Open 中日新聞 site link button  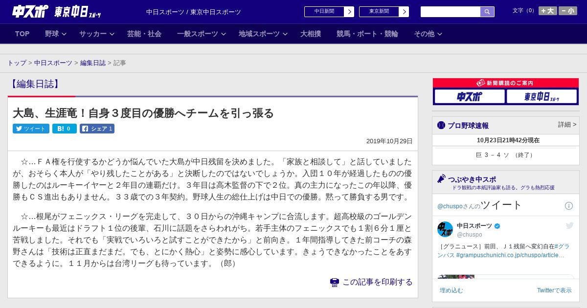(x=329, y=12)
